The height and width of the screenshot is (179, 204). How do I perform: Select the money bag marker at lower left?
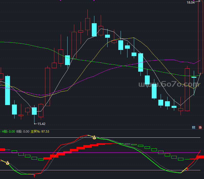click(x=8, y=163)
